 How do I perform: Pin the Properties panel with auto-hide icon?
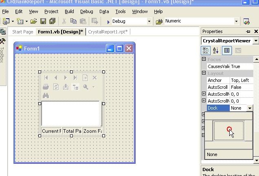coord(248,31)
